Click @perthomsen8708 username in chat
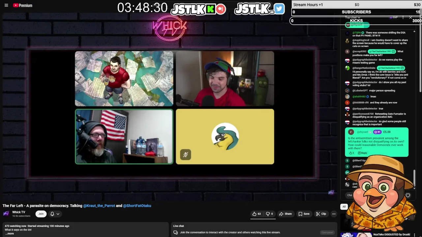Screen dimensions: 422x237 [363, 114]
